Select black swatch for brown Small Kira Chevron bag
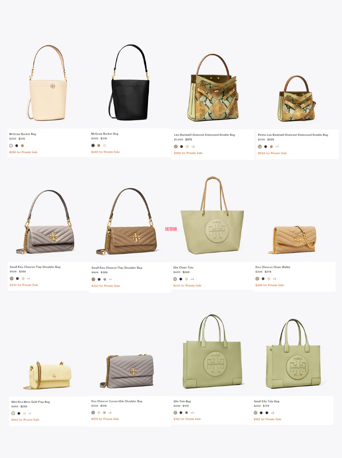 click(x=99, y=279)
